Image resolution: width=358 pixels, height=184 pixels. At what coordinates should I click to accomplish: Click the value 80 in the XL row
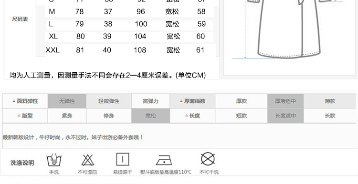80,36
